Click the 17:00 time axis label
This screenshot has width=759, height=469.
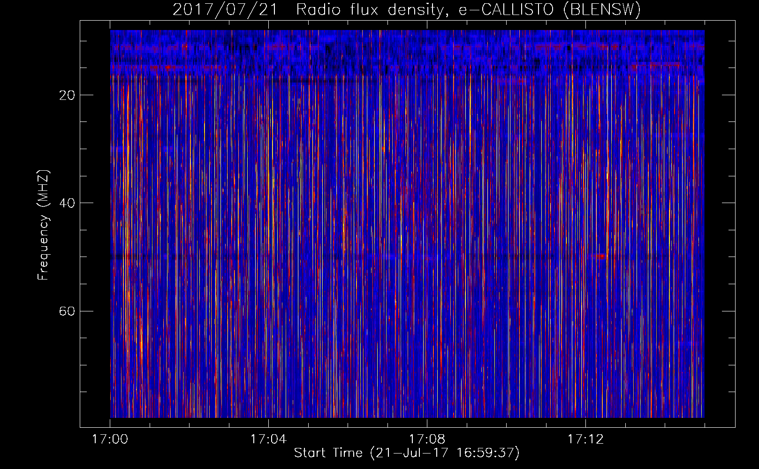click(x=110, y=439)
